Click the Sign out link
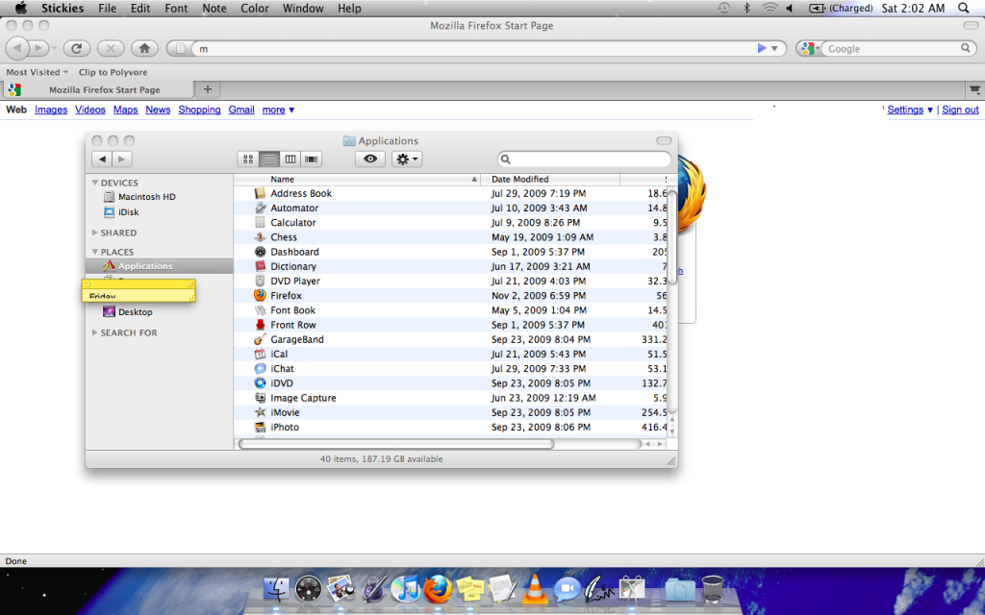The width and height of the screenshot is (985, 615). point(960,110)
